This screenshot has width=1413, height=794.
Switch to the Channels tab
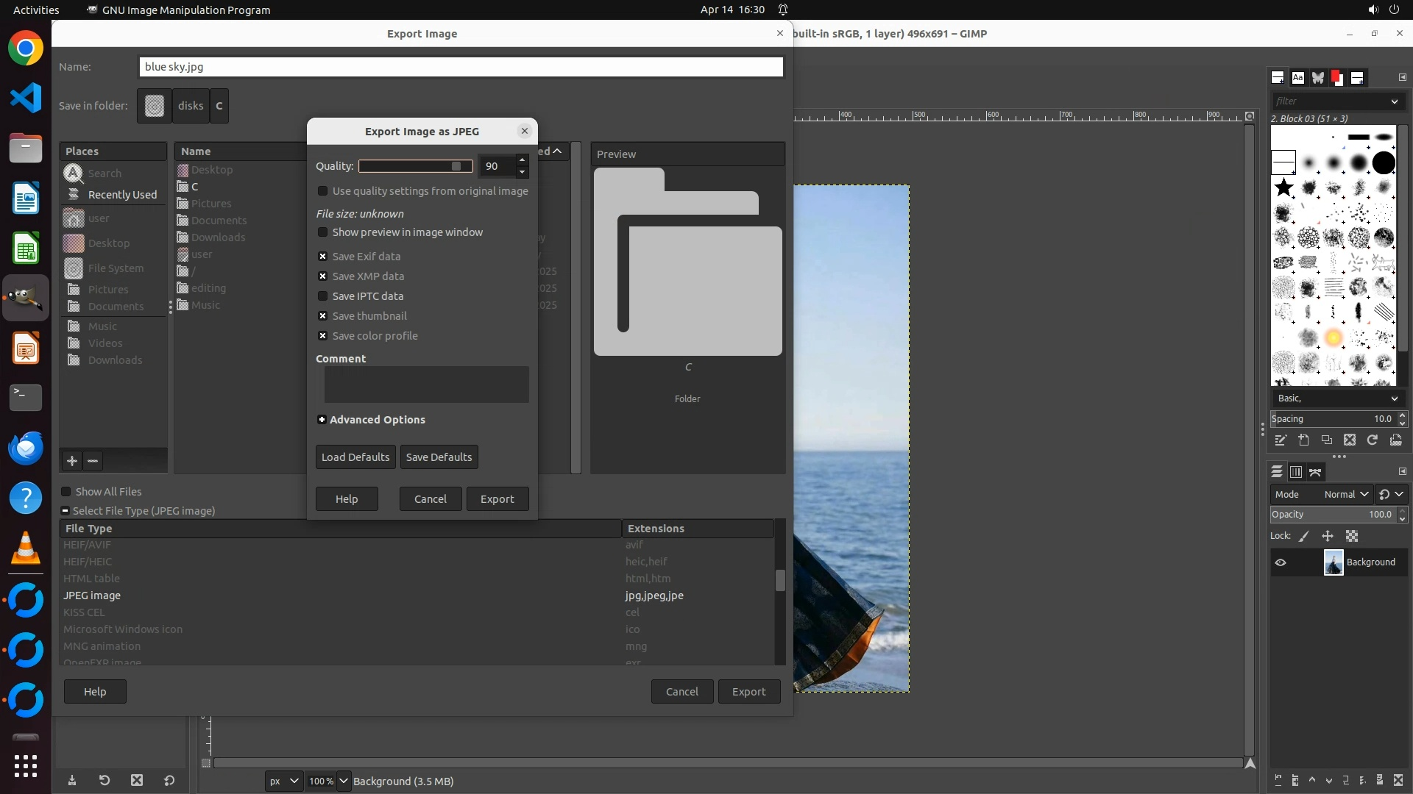tap(1296, 472)
